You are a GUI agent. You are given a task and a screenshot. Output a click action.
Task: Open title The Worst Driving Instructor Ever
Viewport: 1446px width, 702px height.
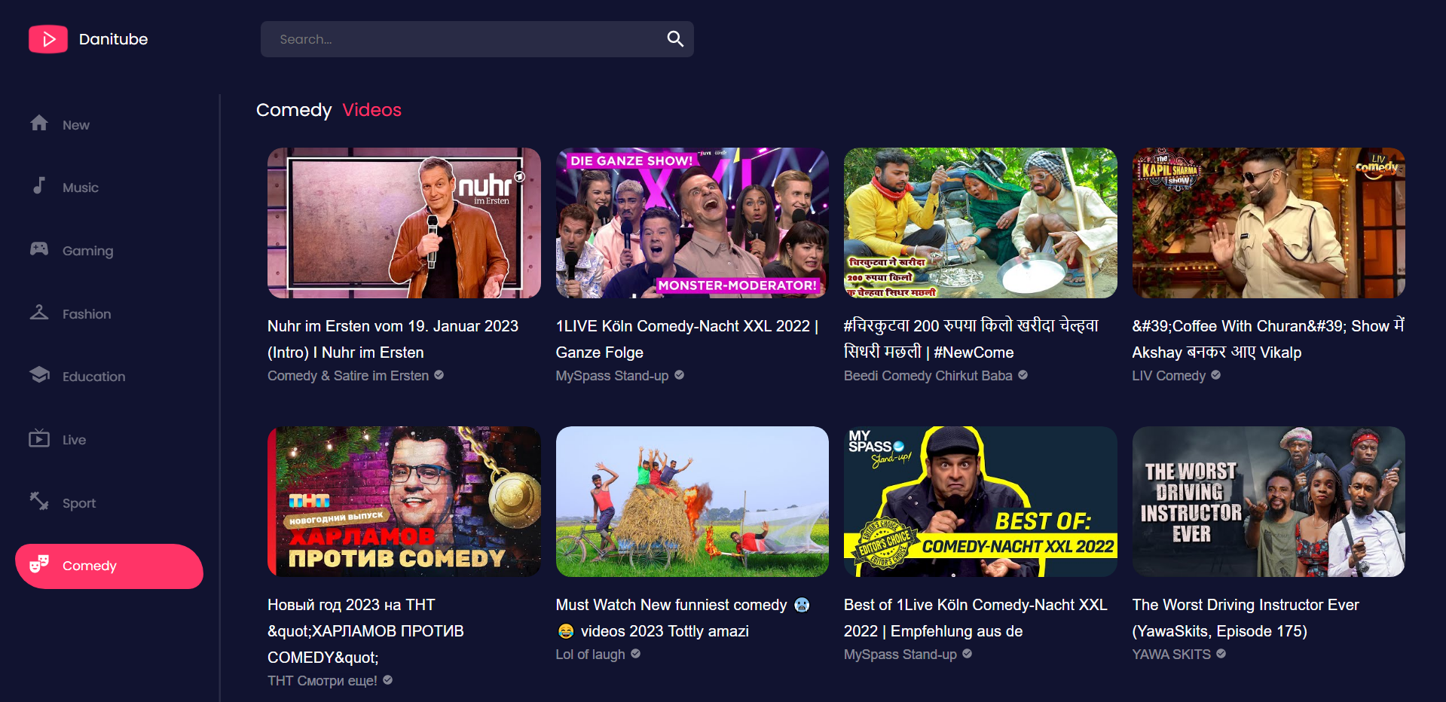tap(1246, 618)
